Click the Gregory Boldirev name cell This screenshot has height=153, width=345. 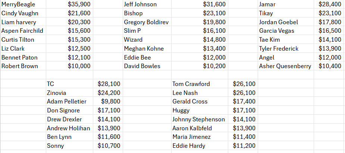click(x=146, y=22)
